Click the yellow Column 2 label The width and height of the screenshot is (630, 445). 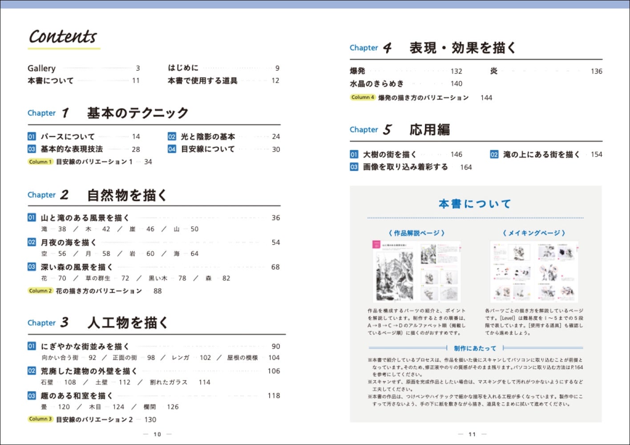tap(40, 291)
